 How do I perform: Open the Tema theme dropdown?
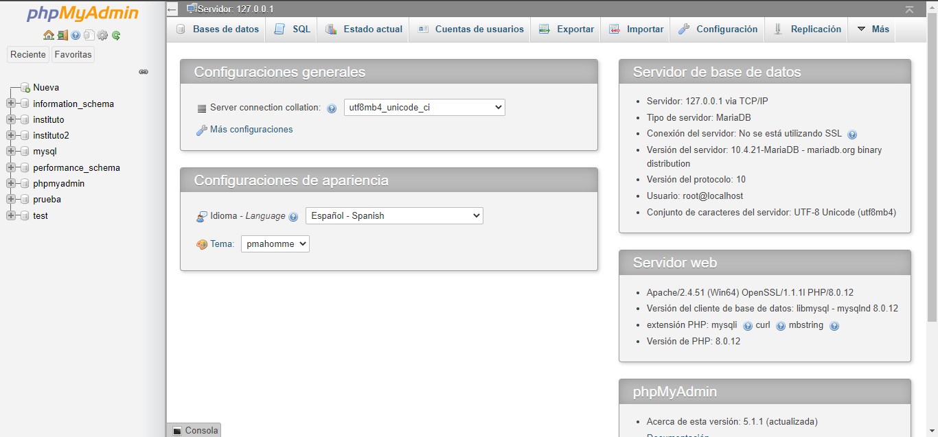pyautogui.click(x=275, y=244)
